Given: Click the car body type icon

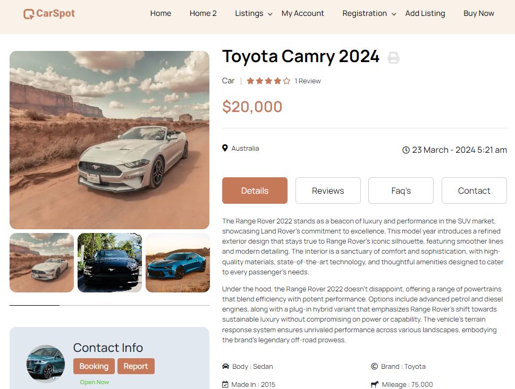Looking at the screenshot, I should 226,366.
